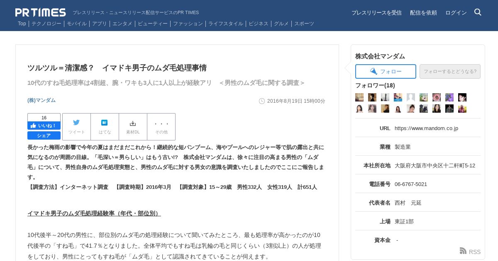Open the RSS feed icon

[x=463, y=251]
